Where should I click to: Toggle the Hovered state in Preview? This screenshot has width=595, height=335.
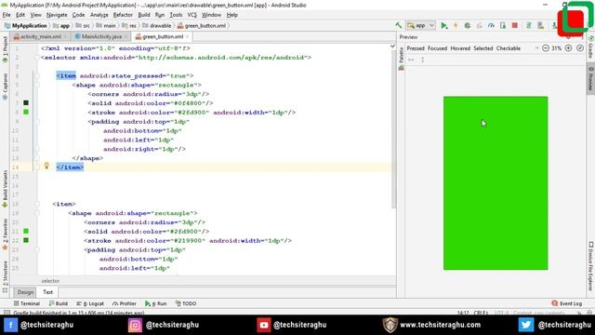pyautogui.click(x=460, y=48)
